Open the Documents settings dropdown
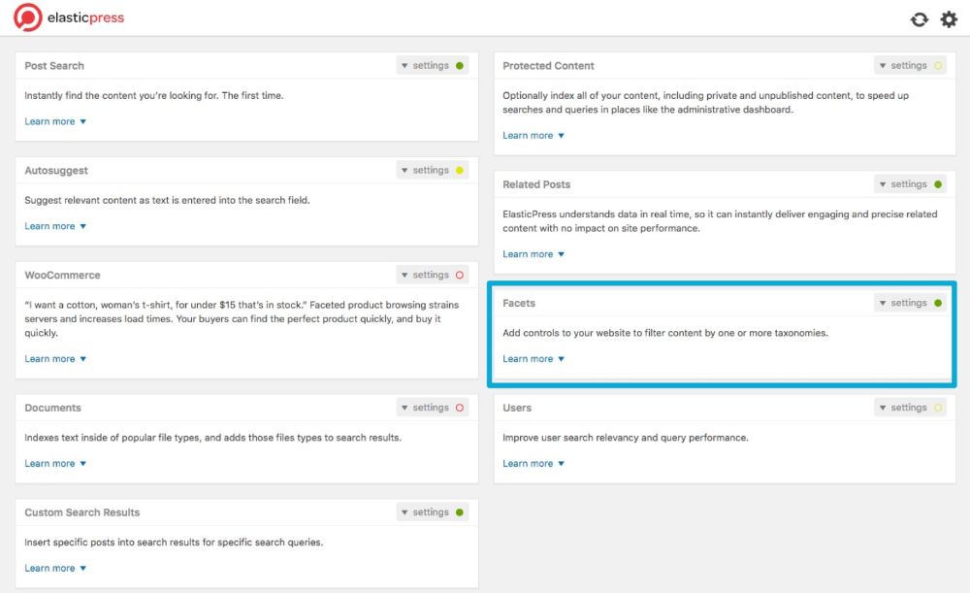The height and width of the screenshot is (593, 970). coord(427,408)
